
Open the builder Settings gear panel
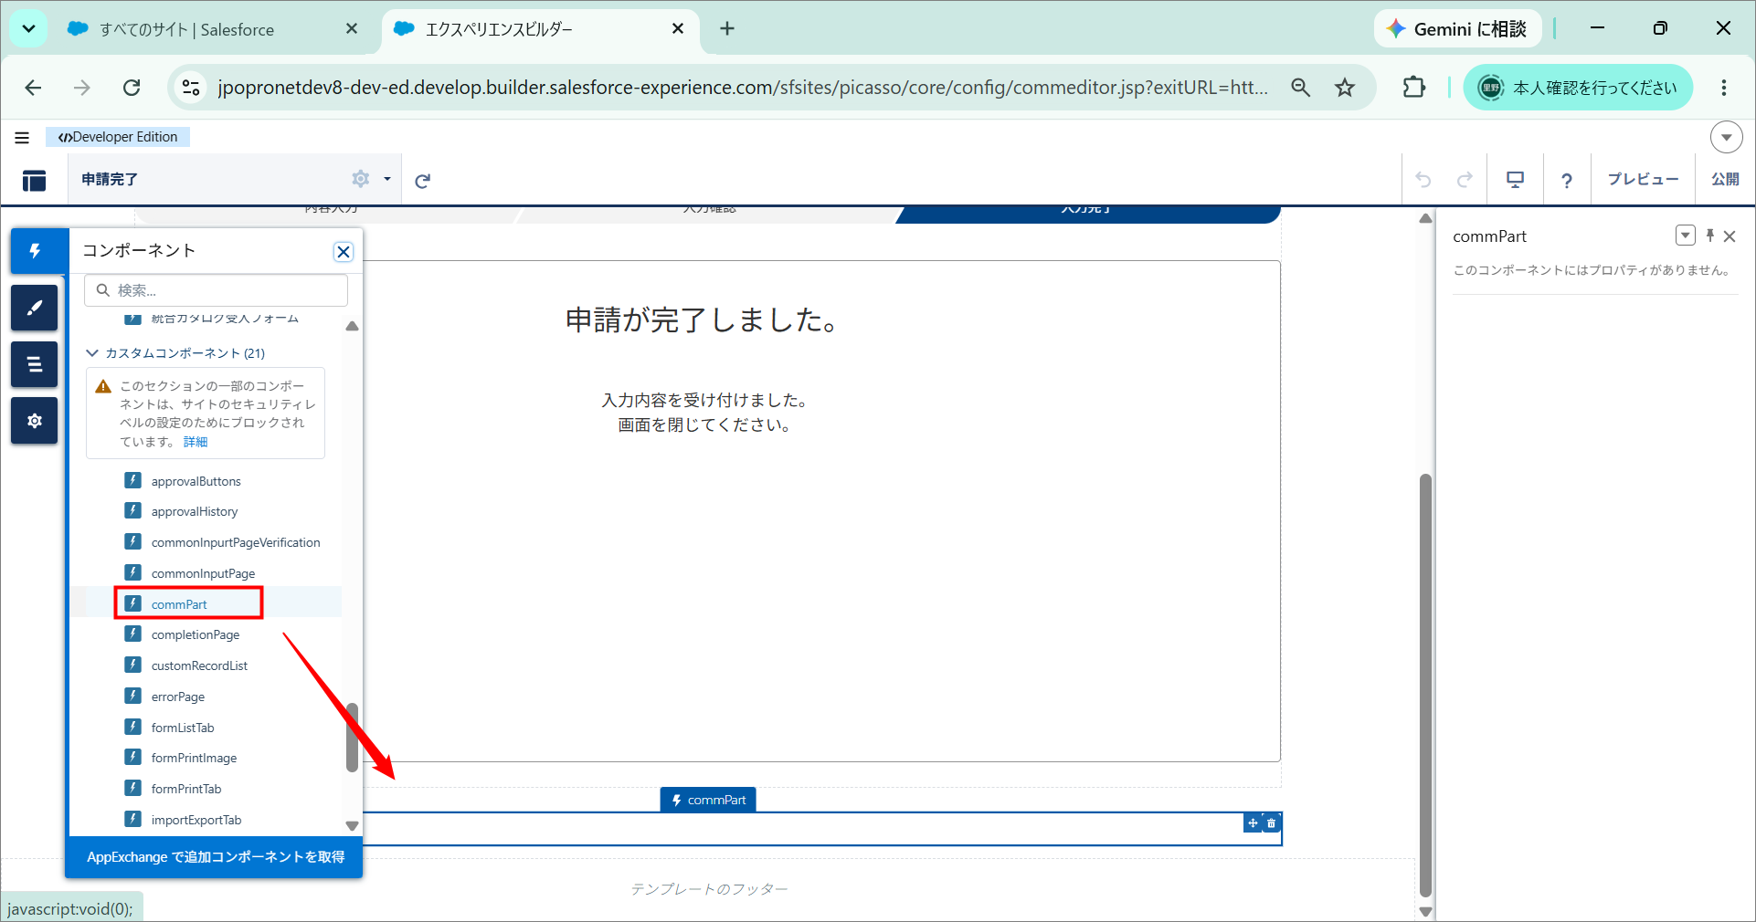(35, 421)
